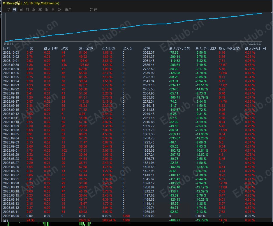Click total percentage 206.24 %
Screen dimensions: 273x226
pyautogui.click(x=109, y=220)
